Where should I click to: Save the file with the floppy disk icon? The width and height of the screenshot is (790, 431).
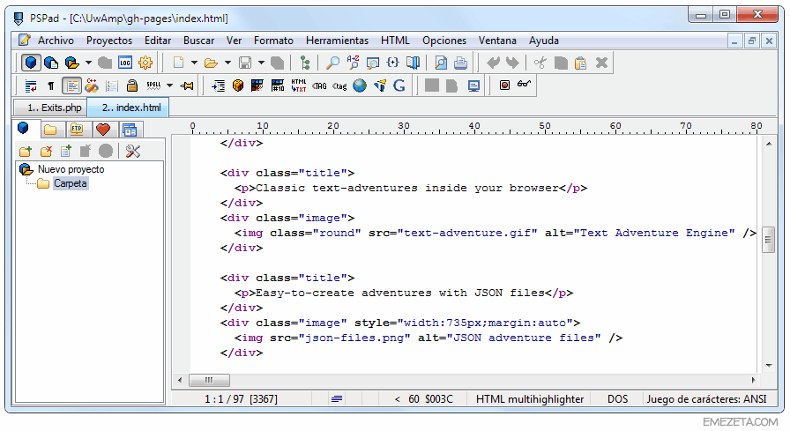coord(245,63)
